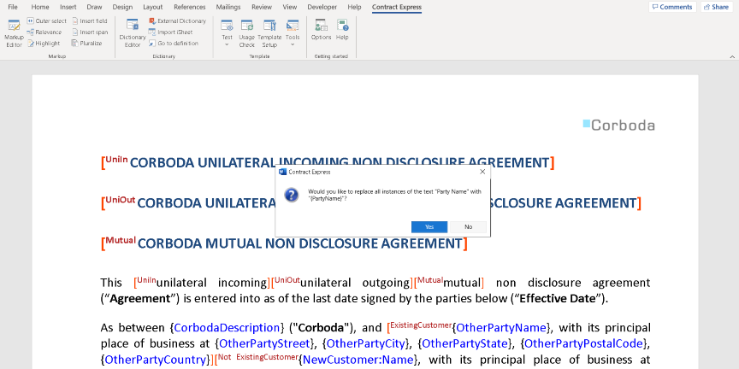Click the {OtherPartyStreet} field
Viewport: 739px width, 369px height.
click(264, 343)
